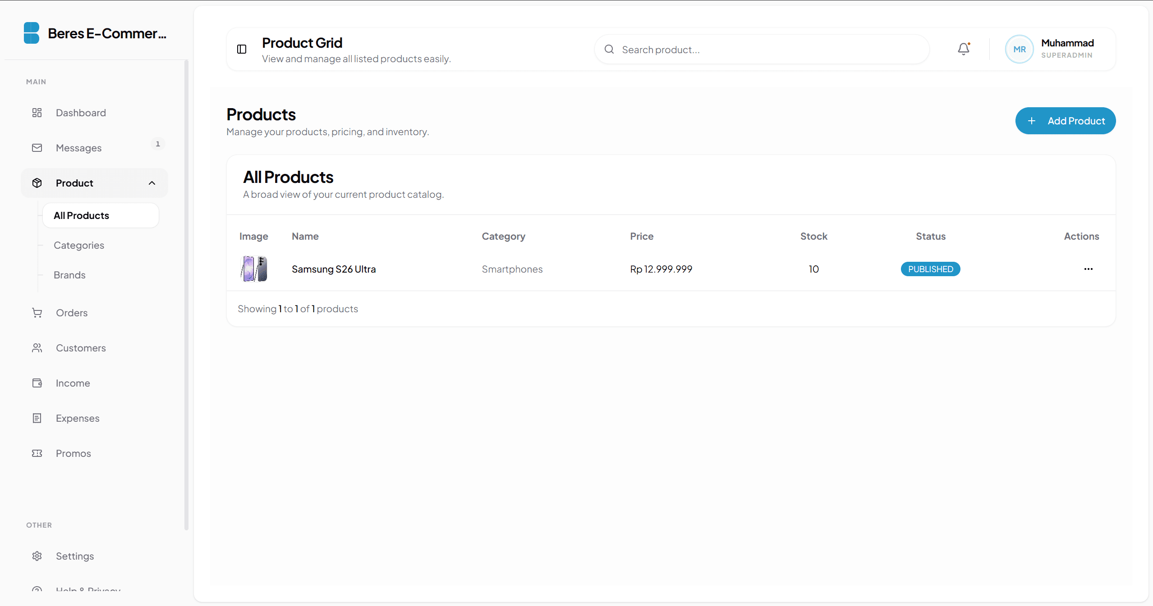Click the Stock column header

click(x=813, y=236)
